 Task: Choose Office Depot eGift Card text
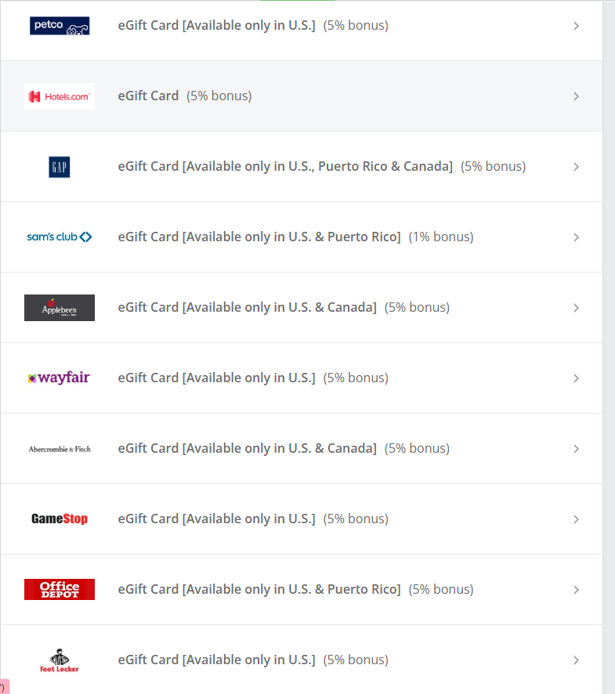click(x=259, y=589)
